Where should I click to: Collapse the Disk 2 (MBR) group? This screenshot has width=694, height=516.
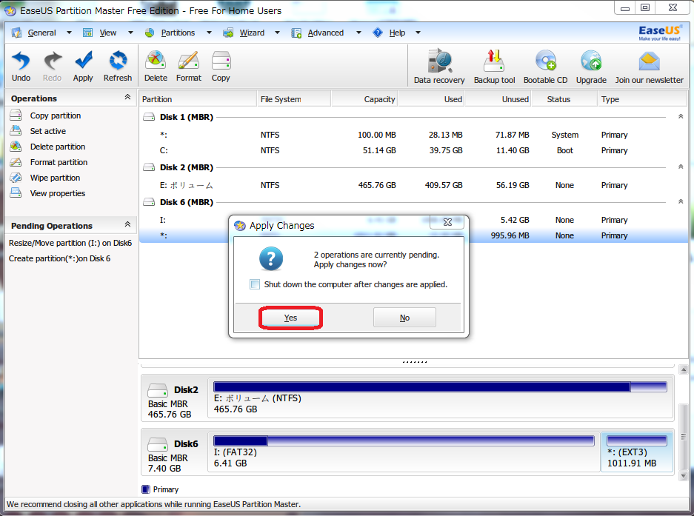click(681, 167)
